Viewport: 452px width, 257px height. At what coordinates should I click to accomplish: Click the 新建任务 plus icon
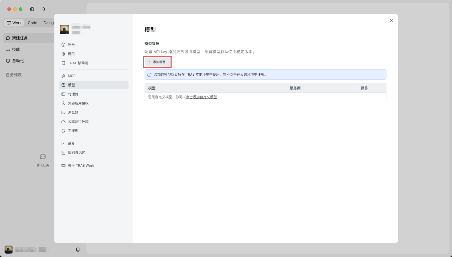pyautogui.click(x=8, y=38)
